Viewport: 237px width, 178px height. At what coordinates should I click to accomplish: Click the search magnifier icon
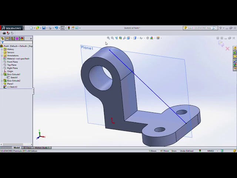coord(214,28)
